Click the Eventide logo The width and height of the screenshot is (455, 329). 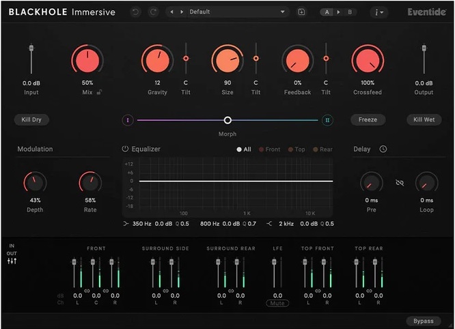[426, 12]
